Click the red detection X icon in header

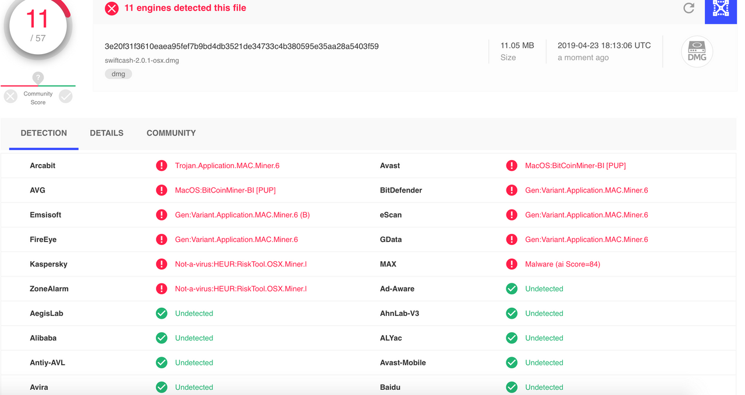pos(112,8)
